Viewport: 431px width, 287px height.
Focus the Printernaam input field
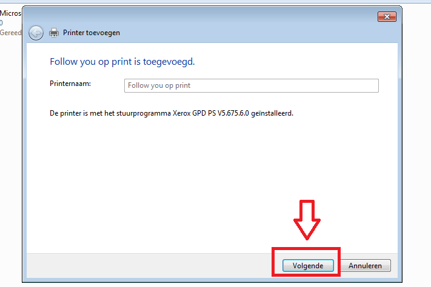pos(251,86)
